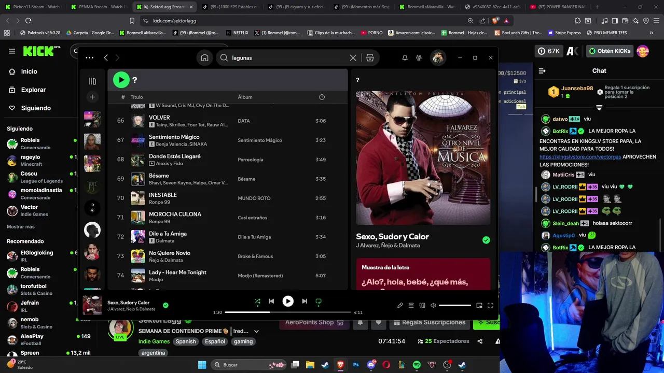The image size is (664, 373).
Task: Open the play queue icon
Action: 411,305
